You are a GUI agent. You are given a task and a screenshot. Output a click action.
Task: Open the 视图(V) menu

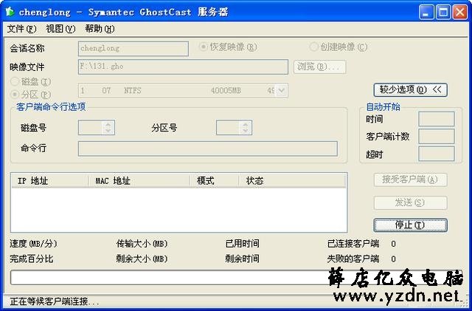click(60, 29)
